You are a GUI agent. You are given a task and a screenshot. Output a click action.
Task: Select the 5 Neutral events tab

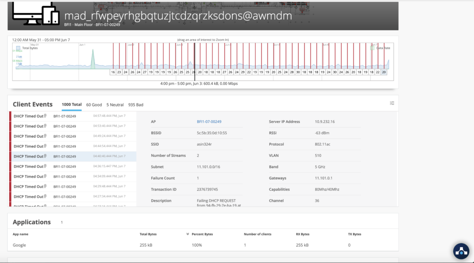(115, 105)
